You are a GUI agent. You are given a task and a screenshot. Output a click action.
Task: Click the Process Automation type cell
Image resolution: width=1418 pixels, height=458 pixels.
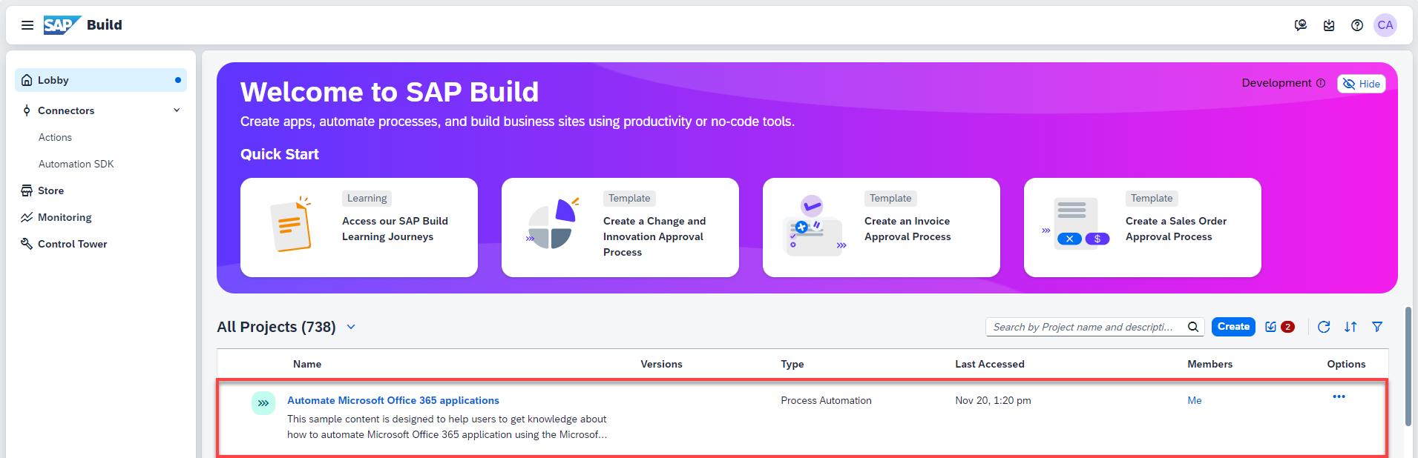tap(827, 400)
